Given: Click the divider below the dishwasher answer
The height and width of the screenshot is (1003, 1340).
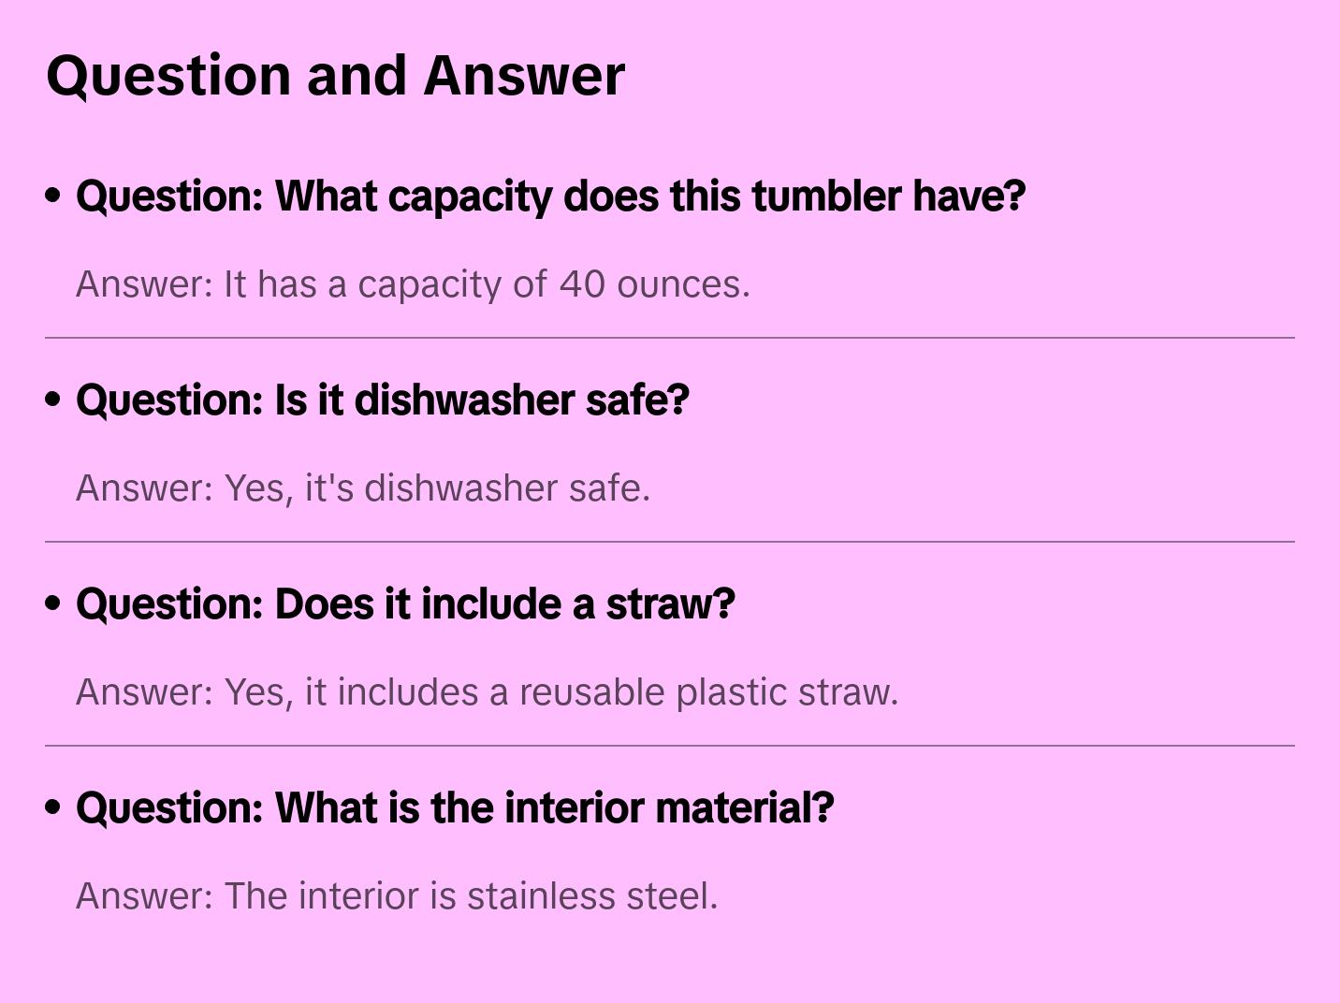Looking at the screenshot, I should 670,542.
